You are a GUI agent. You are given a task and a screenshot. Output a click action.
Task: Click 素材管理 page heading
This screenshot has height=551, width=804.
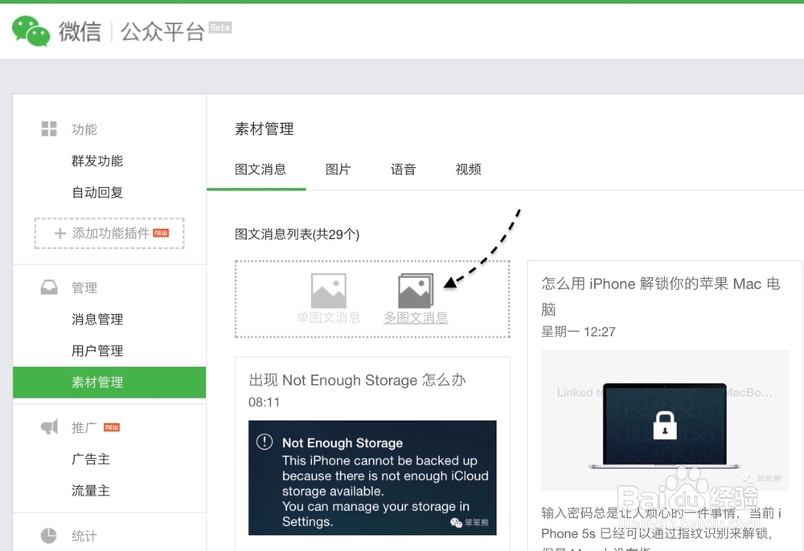[x=264, y=129]
